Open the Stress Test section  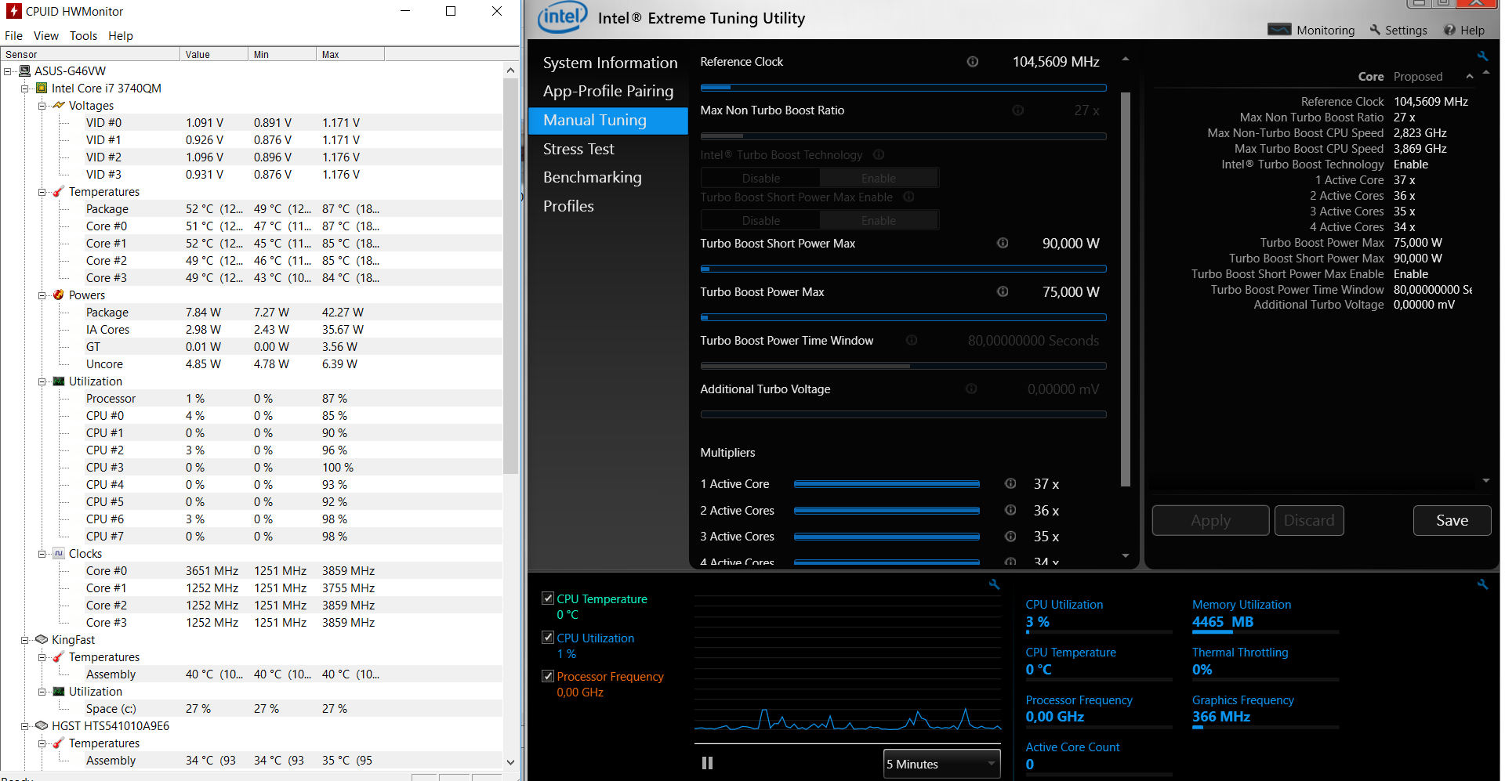click(578, 149)
